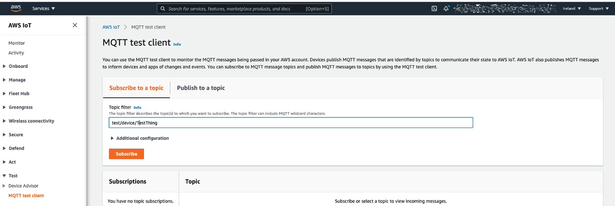Open Activity in sidebar
The height and width of the screenshot is (206, 615).
pyautogui.click(x=16, y=53)
